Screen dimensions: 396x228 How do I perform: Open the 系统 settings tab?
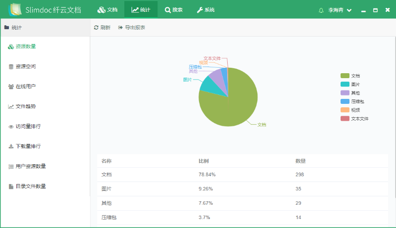[205, 9]
